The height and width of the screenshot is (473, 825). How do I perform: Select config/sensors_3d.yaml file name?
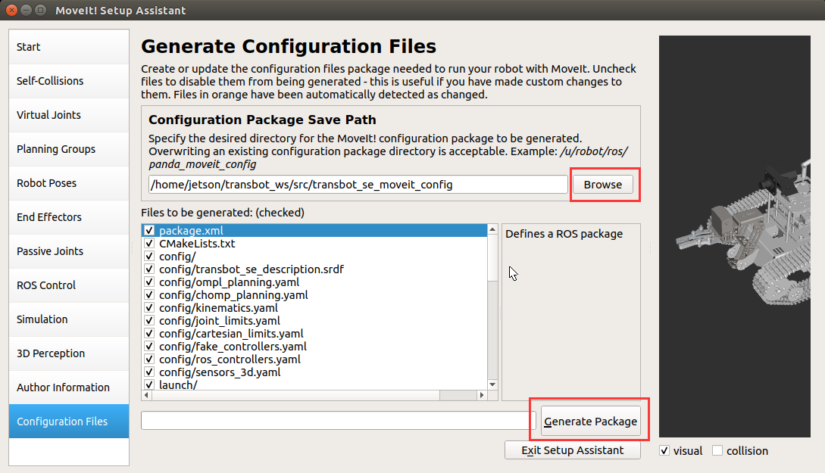pyautogui.click(x=220, y=372)
